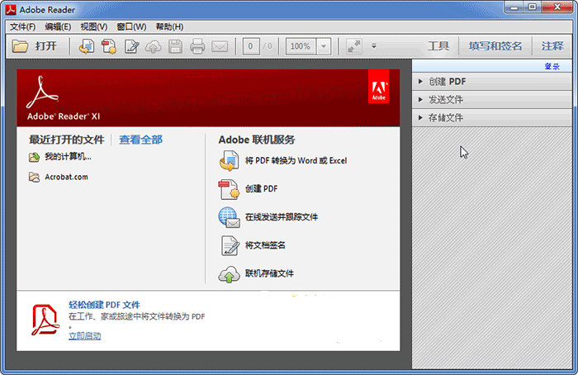578x375 pixels.
Task: Click the folder icon next to Acrobat.com
Action: [35, 178]
